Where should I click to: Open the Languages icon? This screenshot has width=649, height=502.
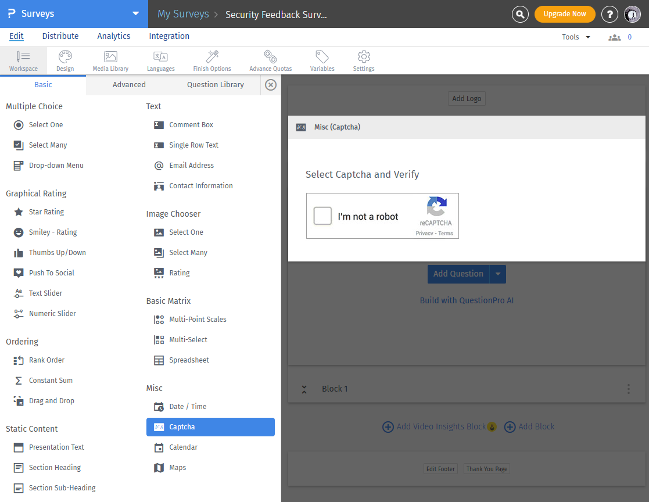point(160,61)
